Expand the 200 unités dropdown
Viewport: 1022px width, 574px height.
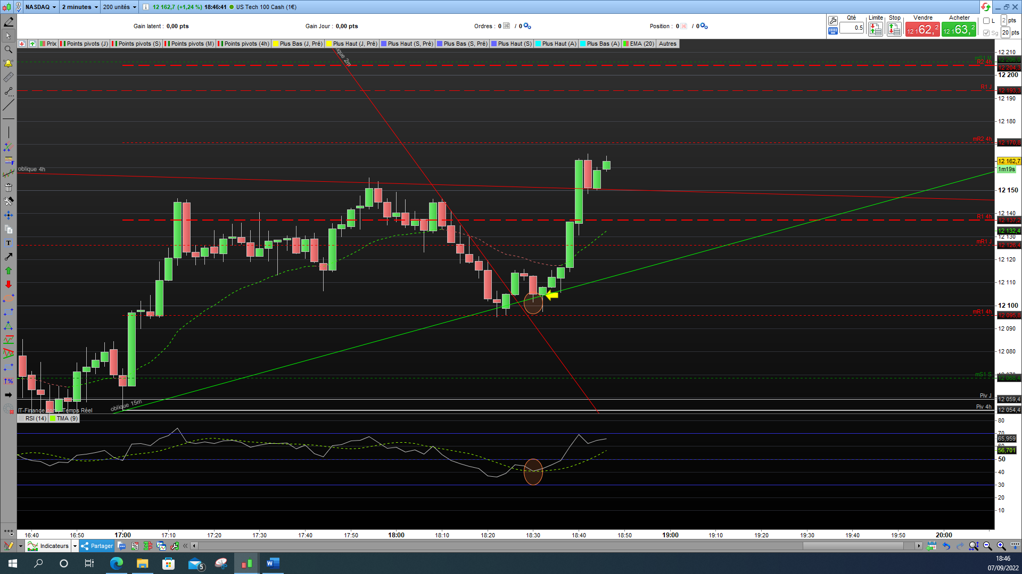(x=119, y=7)
